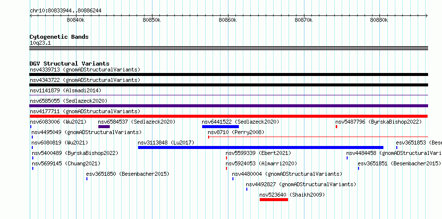Click the DGV Structural Variants track title
This screenshot has width=442, height=219.
click(x=70, y=64)
